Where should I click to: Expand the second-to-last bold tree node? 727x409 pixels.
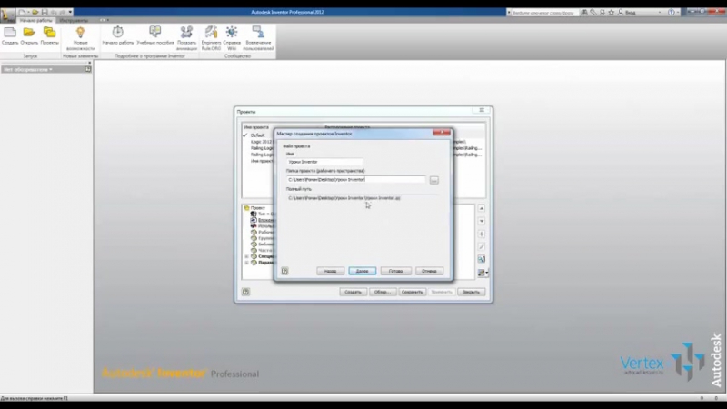point(246,256)
